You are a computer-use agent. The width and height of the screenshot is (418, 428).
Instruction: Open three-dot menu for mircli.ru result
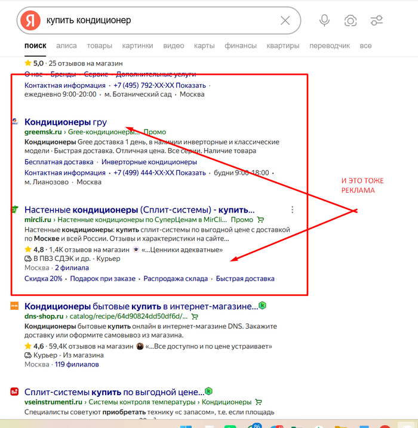coord(292,210)
